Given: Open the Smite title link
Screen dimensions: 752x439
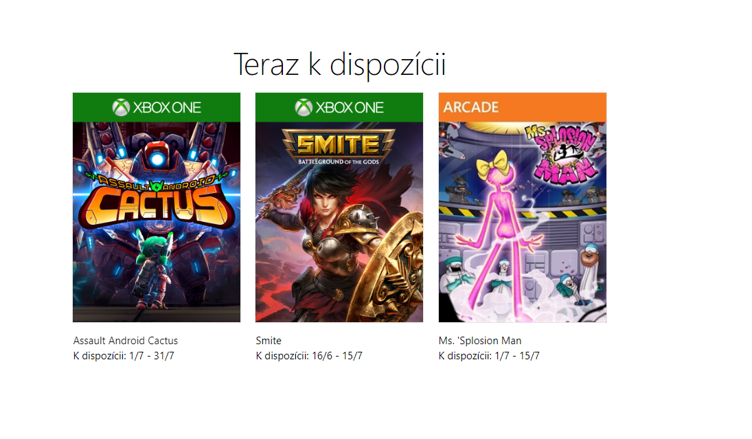Looking at the screenshot, I should [269, 341].
